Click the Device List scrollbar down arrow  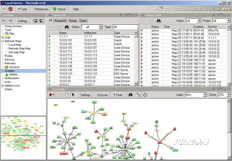(136, 84)
